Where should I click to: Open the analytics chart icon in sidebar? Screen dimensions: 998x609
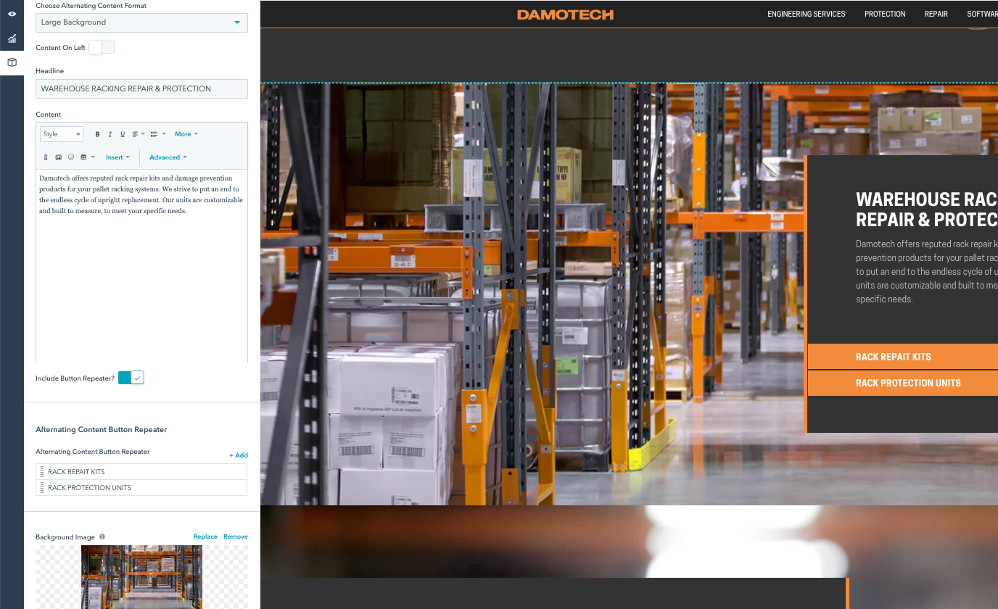click(x=12, y=38)
